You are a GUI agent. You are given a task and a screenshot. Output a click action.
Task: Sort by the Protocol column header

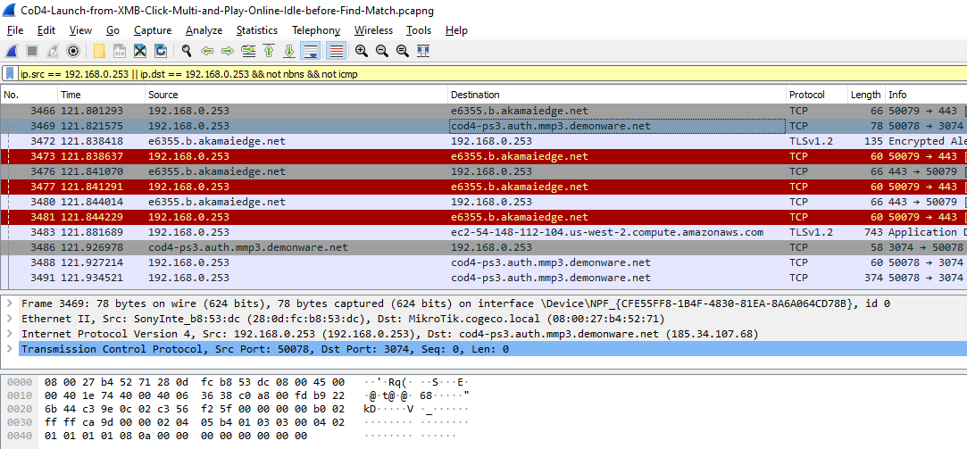tap(817, 95)
